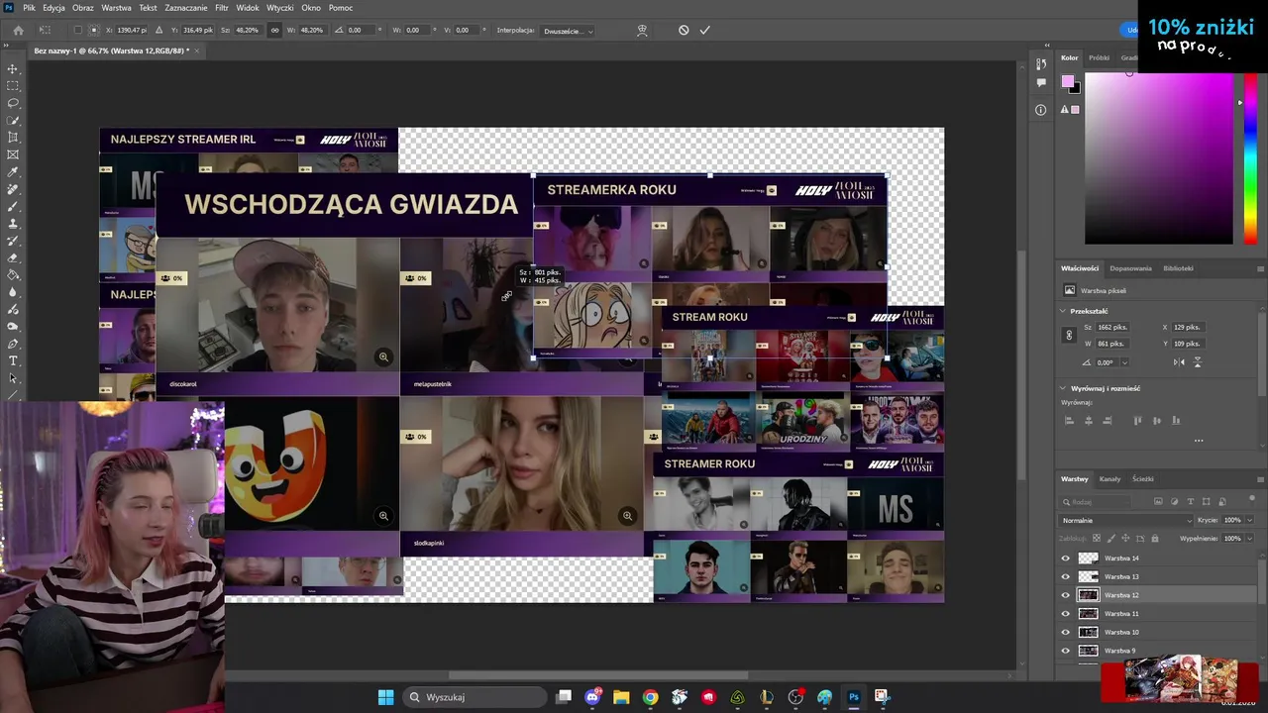Image resolution: width=1268 pixels, height=713 pixels.
Task: Switch to the Kanały tab
Action: pyautogui.click(x=1109, y=479)
